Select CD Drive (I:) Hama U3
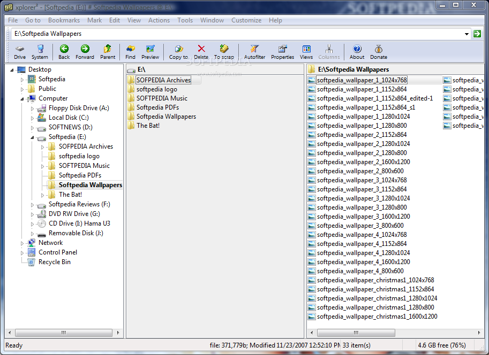The image size is (489, 355). [79, 223]
